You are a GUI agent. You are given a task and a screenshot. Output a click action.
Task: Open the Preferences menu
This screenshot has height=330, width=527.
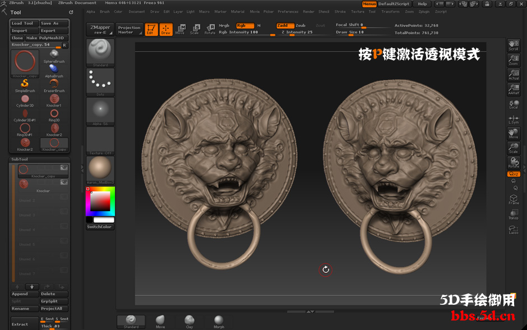click(288, 11)
